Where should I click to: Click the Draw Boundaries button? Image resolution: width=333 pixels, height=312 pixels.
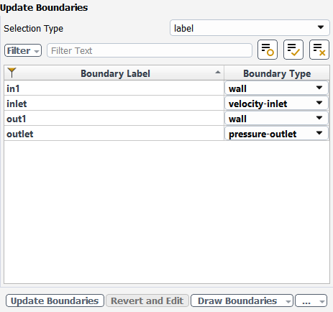pyautogui.click(x=242, y=300)
